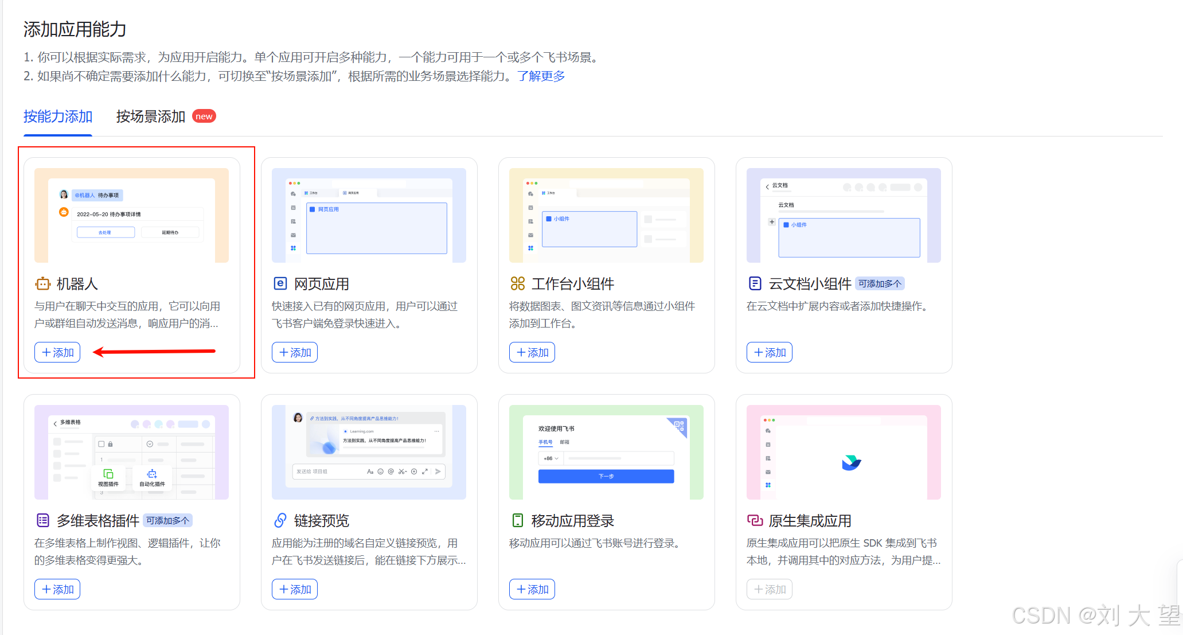Click the icon beside 原生集成应用
The height and width of the screenshot is (635, 1183).
755,520
